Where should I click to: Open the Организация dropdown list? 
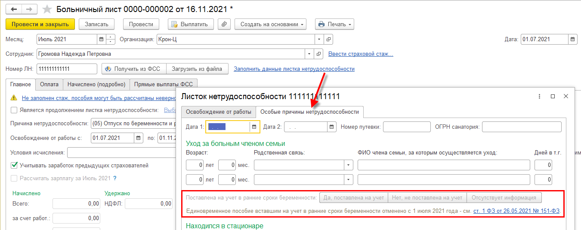(319, 39)
